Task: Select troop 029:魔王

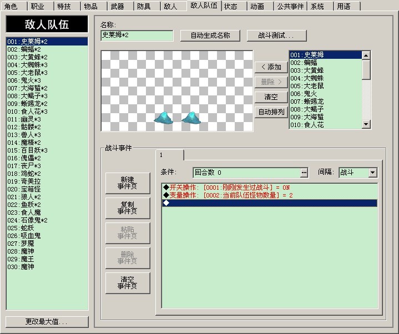Action: [47, 259]
